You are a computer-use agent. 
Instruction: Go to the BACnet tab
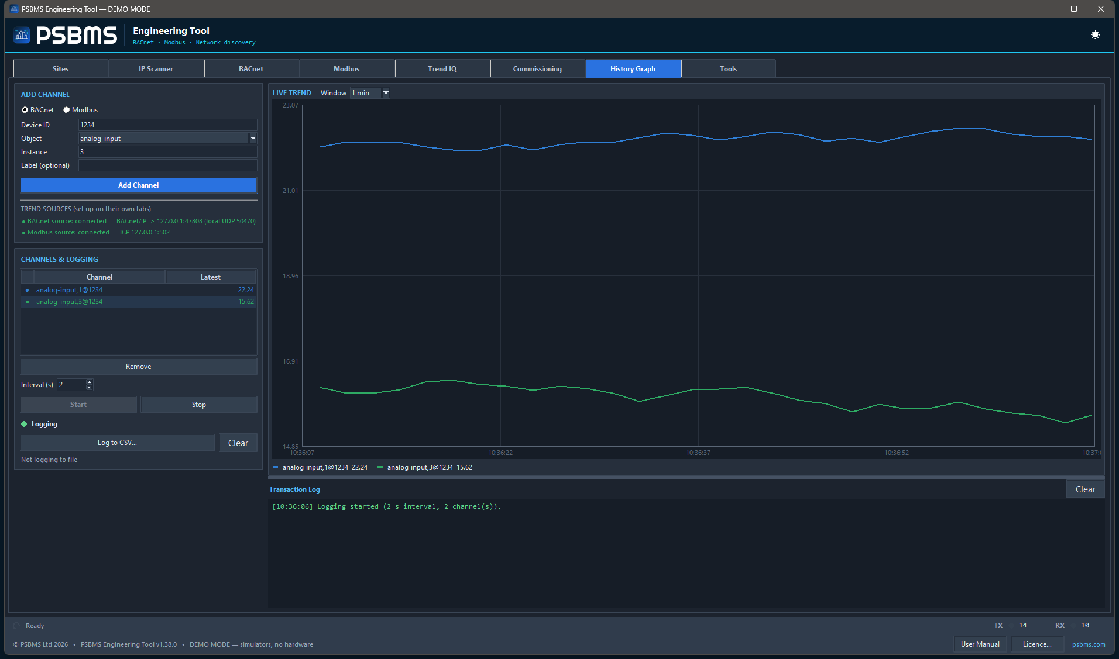coord(252,69)
